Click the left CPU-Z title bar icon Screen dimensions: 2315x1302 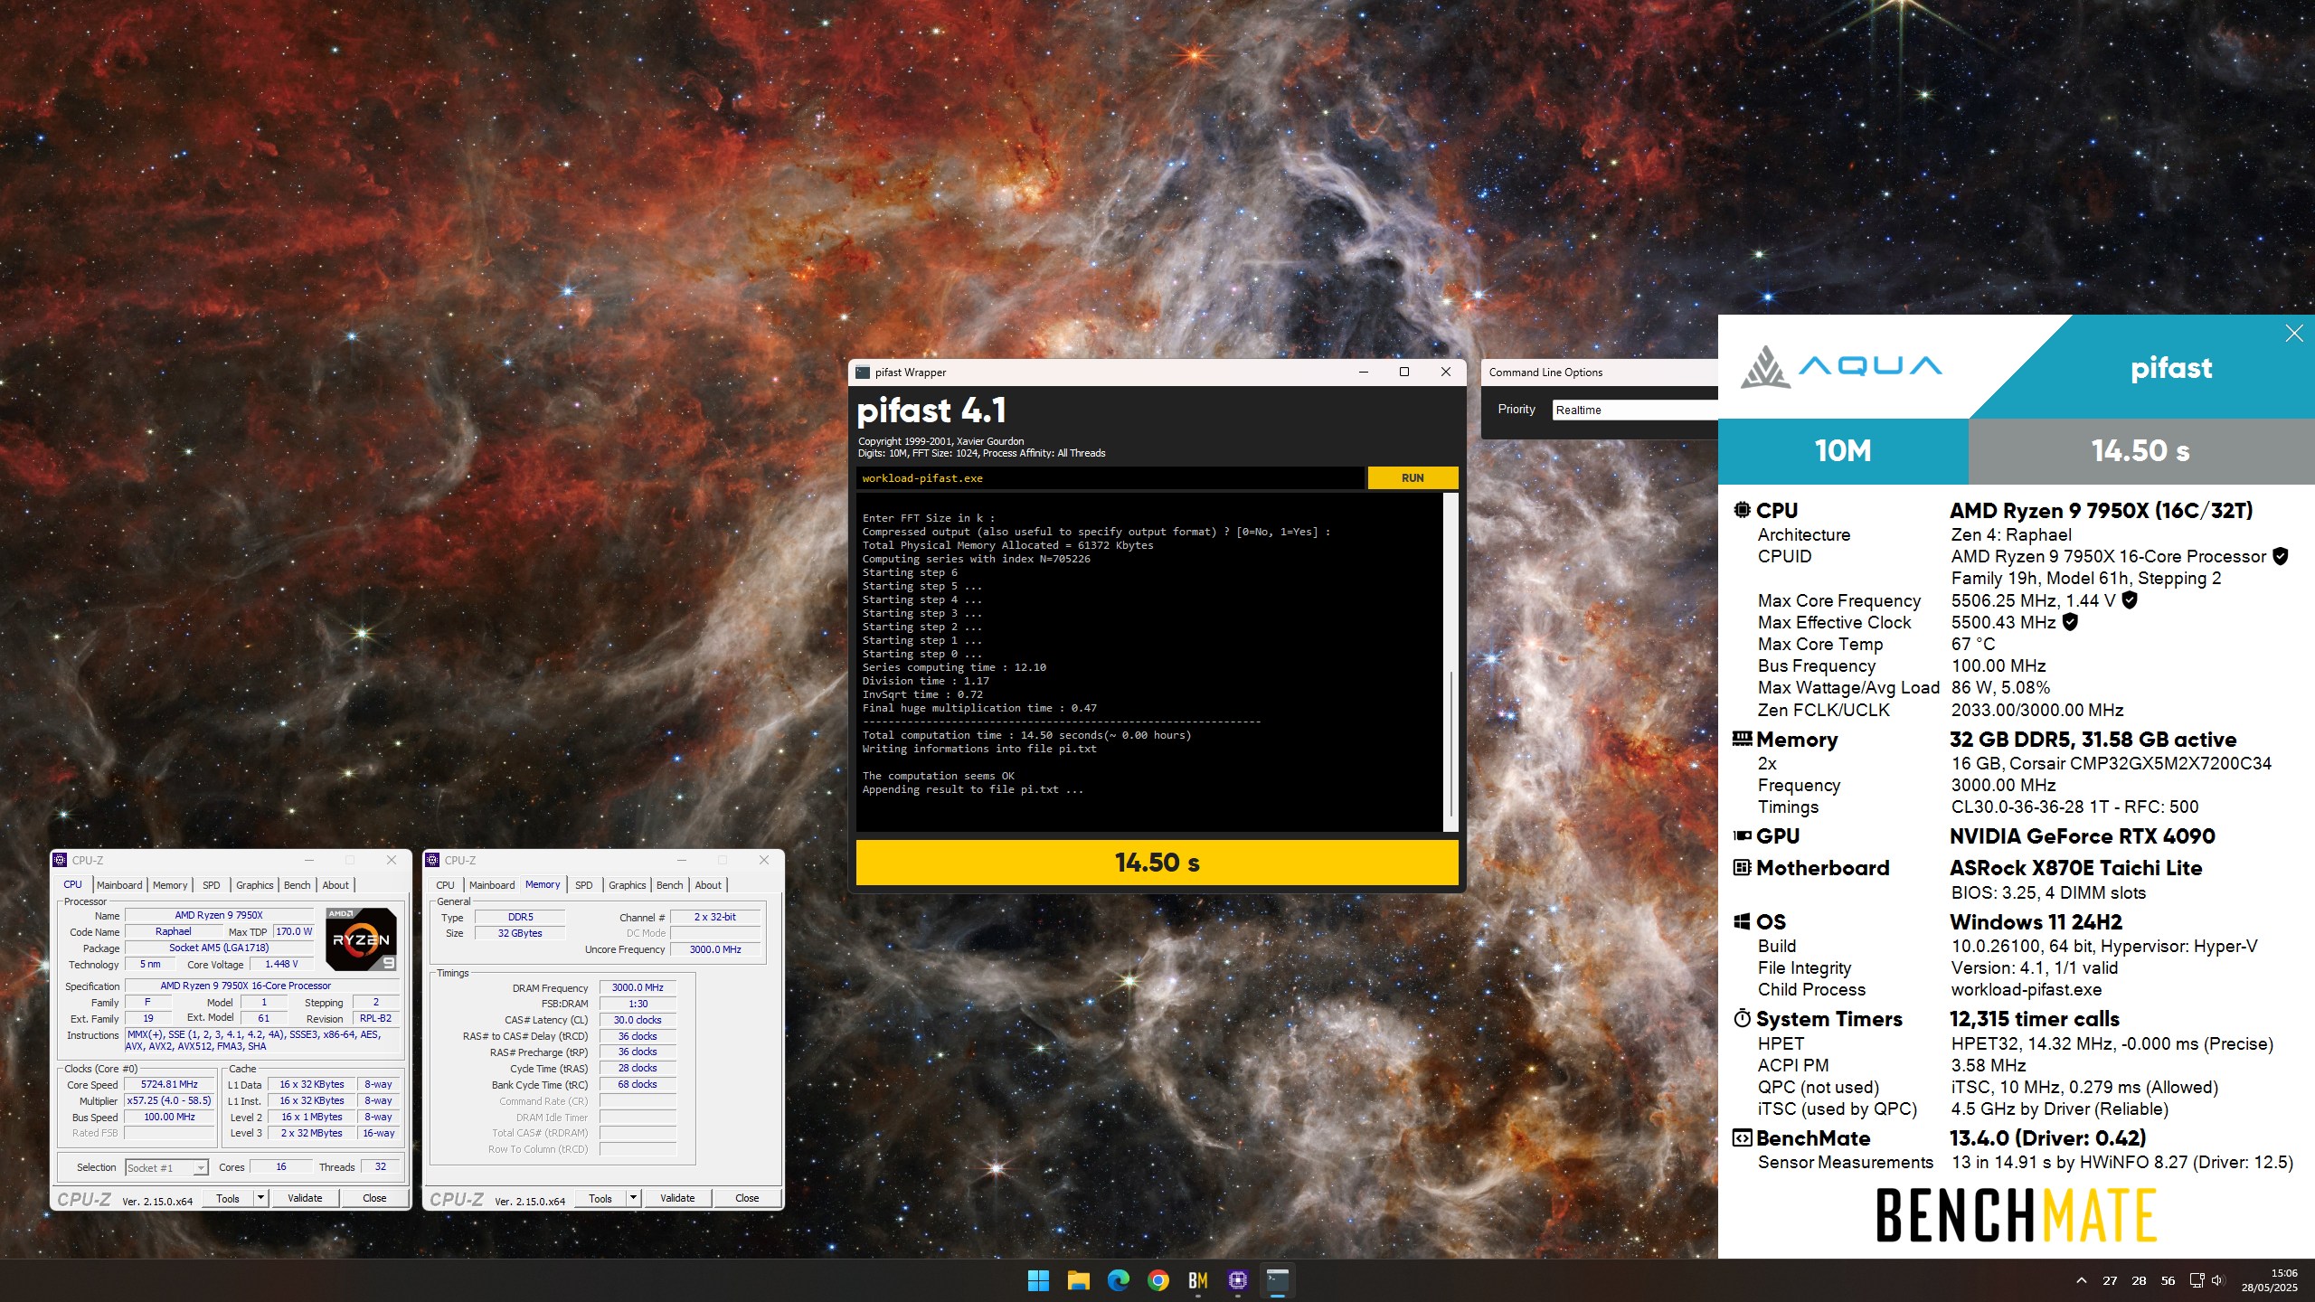pos(61,860)
